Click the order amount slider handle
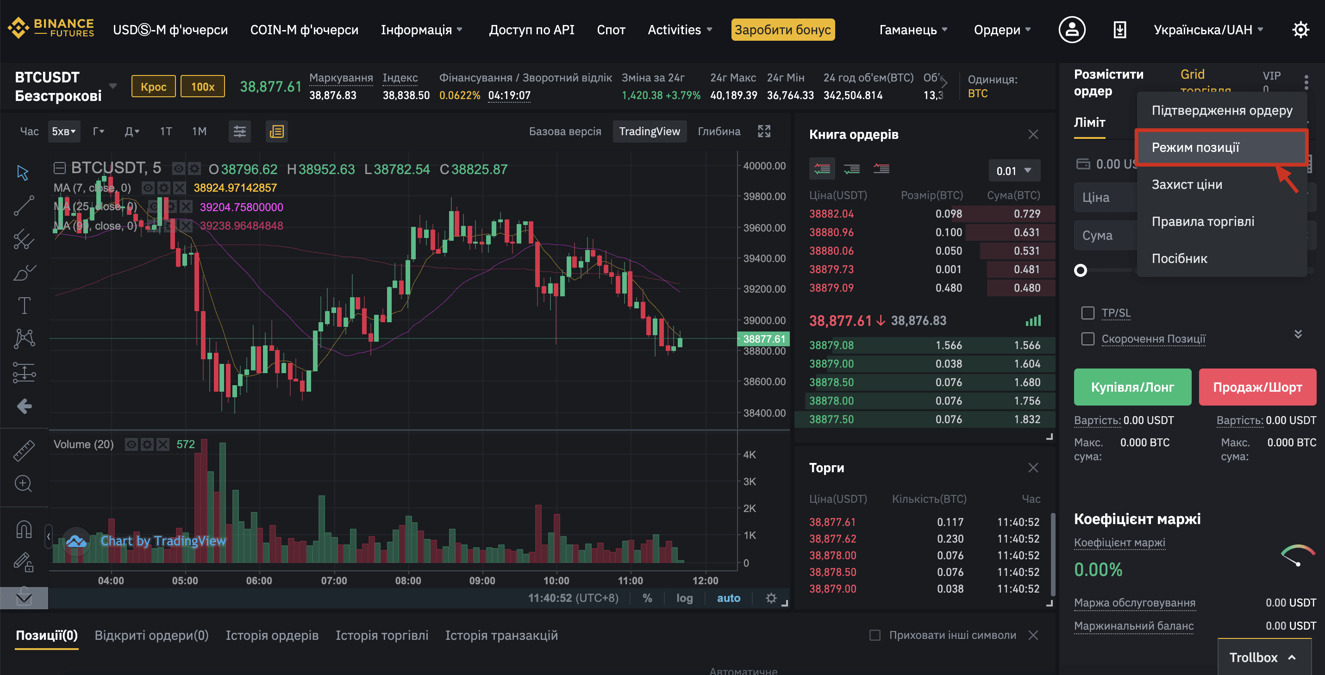The height and width of the screenshot is (675, 1325). [1081, 270]
